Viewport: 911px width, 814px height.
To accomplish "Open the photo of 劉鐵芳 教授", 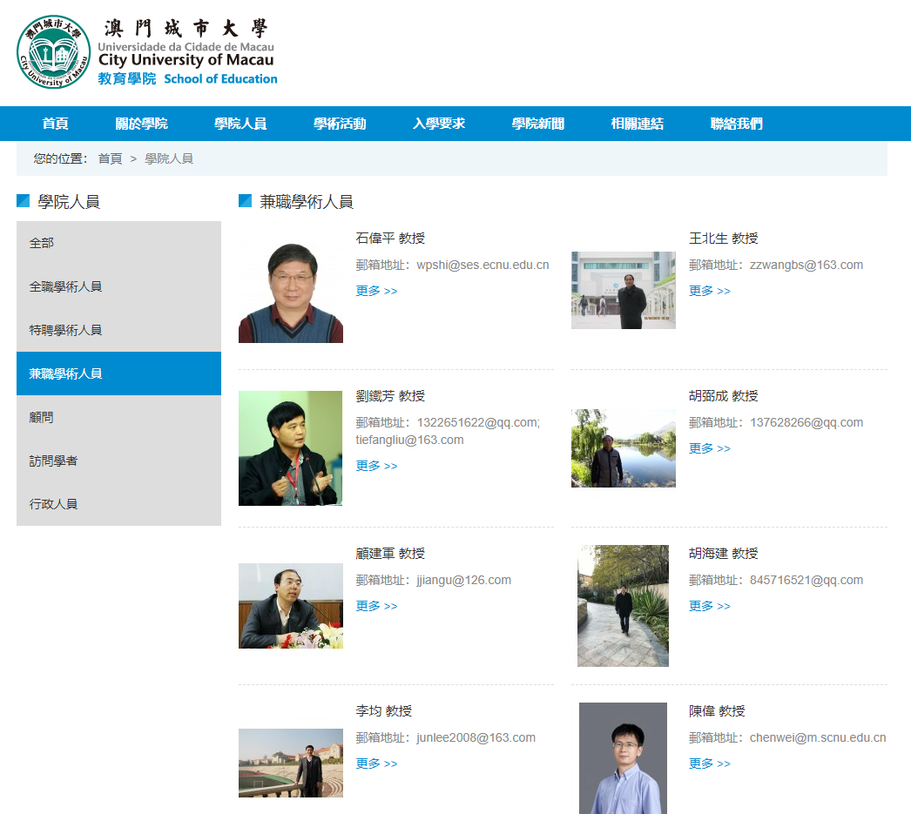I will pyautogui.click(x=291, y=448).
